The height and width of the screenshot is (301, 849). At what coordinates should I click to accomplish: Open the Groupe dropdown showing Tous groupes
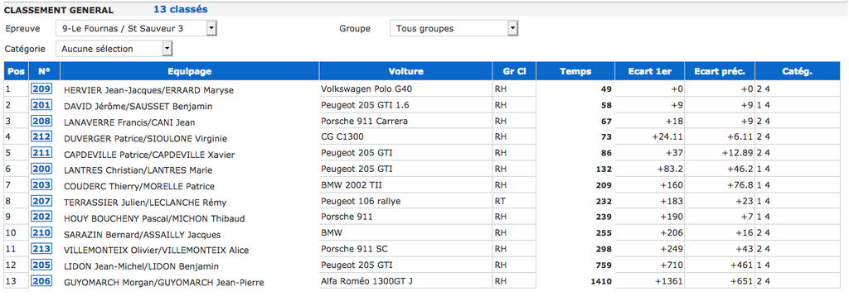tap(454, 29)
